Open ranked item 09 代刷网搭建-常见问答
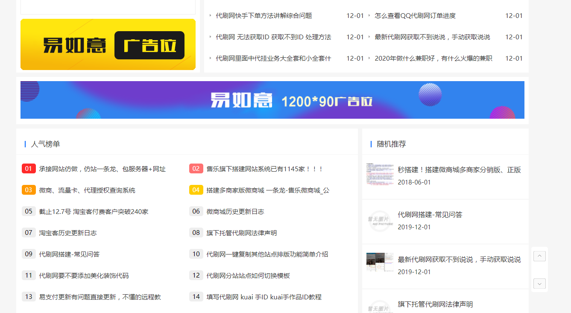571x313 pixels. (x=69, y=254)
